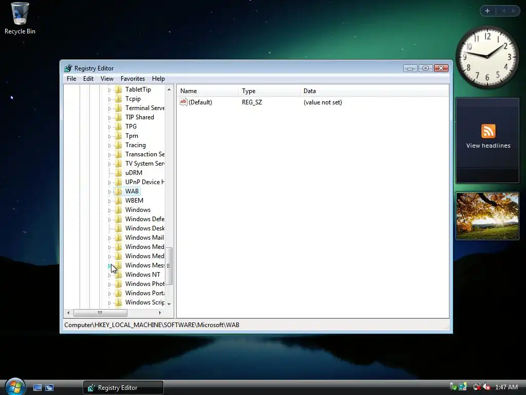Click the Windows NT folder icon
This screenshot has width=526, height=395.
[x=119, y=275]
